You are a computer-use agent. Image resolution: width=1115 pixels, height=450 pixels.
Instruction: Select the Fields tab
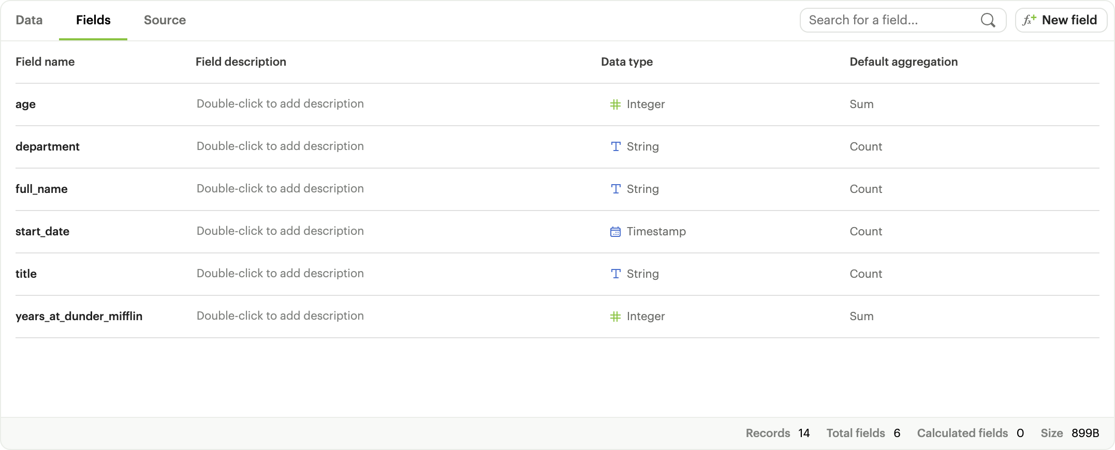coord(93,20)
